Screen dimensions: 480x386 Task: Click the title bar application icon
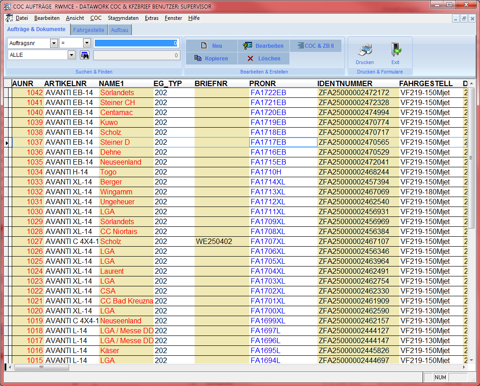click(x=7, y=6)
